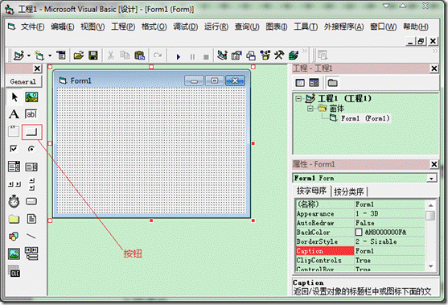Show the Toolbox via hammer icon
The height and width of the screenshot is (305, 448).
coord(279,55)
